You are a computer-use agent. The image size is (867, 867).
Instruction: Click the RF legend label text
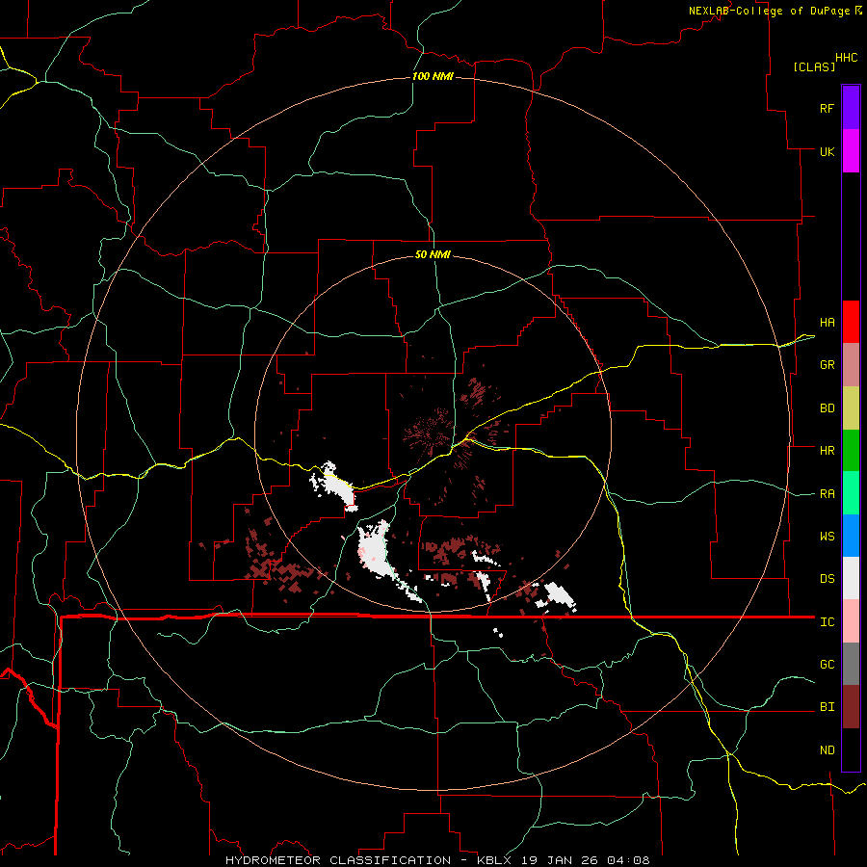[x=827, y=108]
